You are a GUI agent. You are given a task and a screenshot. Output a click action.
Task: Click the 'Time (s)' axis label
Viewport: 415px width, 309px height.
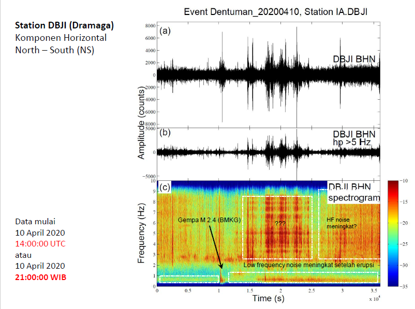tap(269, 298)
